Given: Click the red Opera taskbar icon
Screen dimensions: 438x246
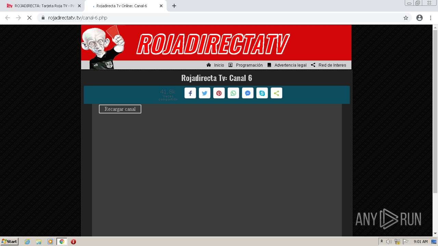Looking at the screenshot, I should tap(73, 242).
